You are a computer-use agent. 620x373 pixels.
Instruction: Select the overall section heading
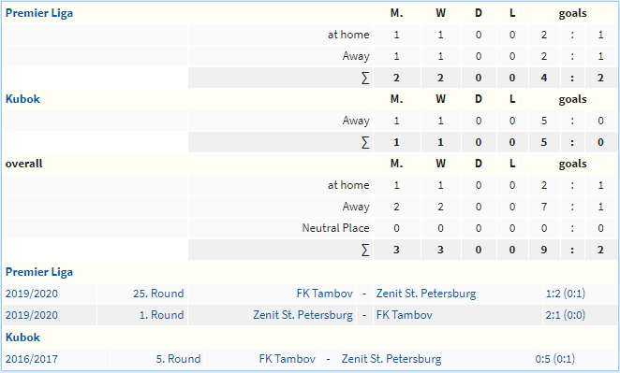pyautogui.click(x=23, y=164)
